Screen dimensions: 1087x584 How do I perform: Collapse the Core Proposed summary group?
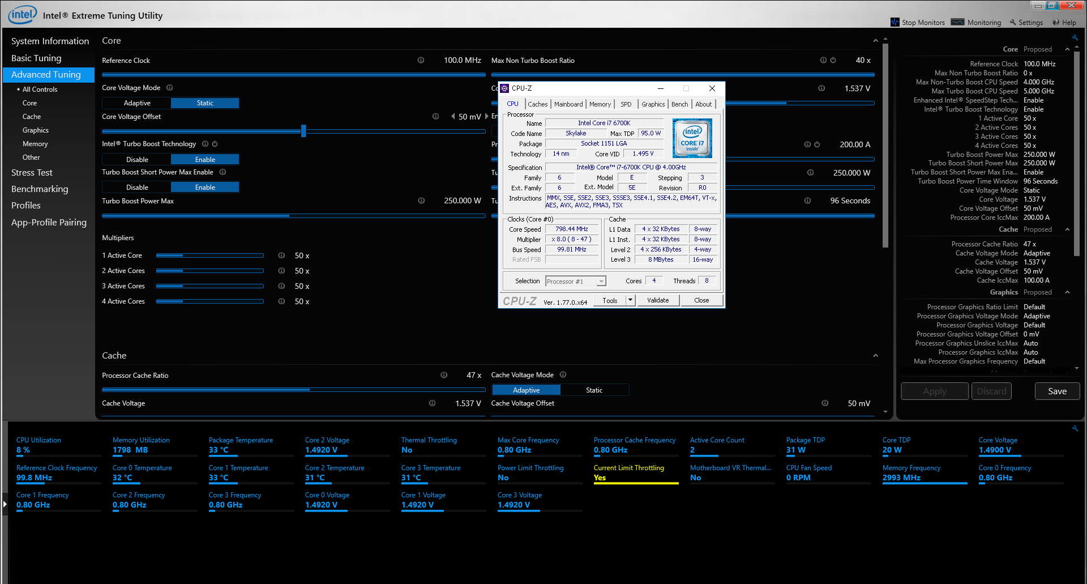coord(1067,49)
